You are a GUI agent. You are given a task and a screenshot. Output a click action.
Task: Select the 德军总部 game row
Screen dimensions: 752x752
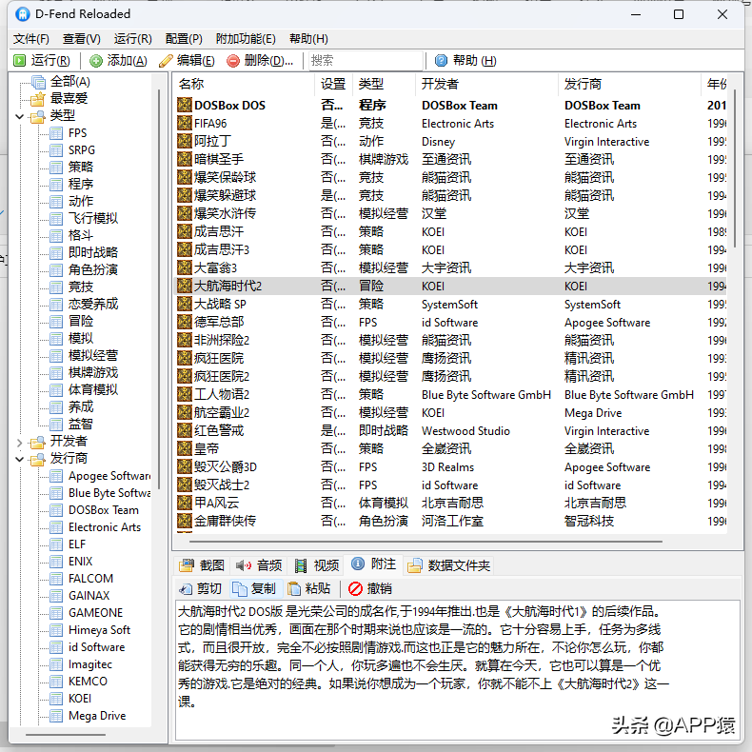[450, 323]
